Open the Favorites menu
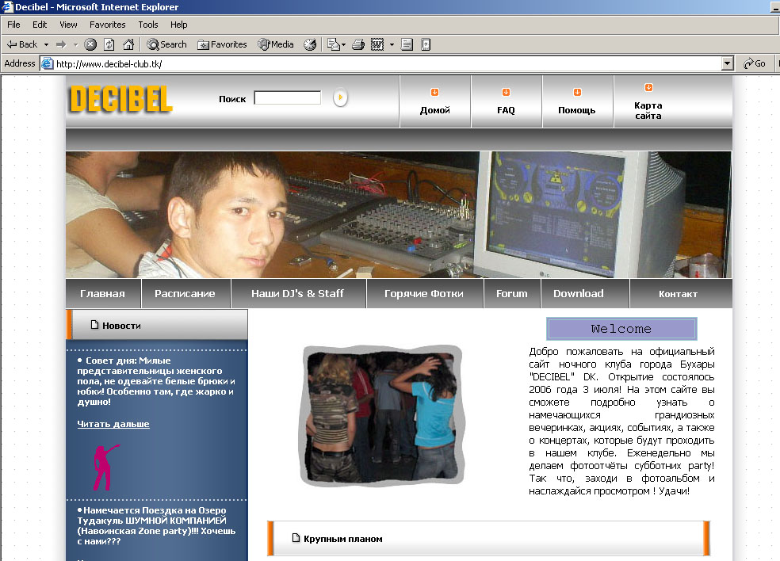 tap(108, 25)
